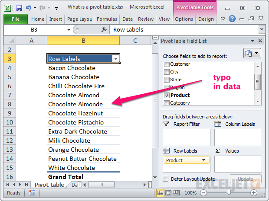
Task: Click the Update button
Action: pos(246,179)
